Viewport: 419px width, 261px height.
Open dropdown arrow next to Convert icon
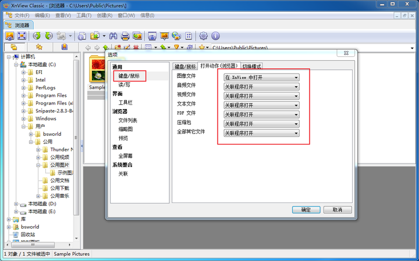(x=104, y=36)
